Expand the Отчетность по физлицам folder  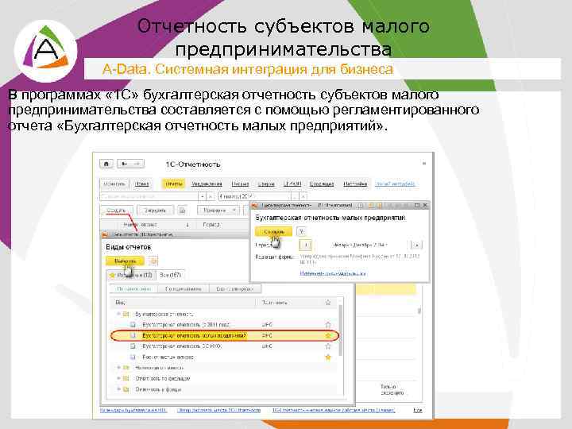tap(118, 379)
